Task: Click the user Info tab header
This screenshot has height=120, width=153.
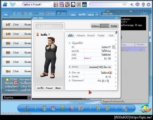Action: tap(49, 26)
